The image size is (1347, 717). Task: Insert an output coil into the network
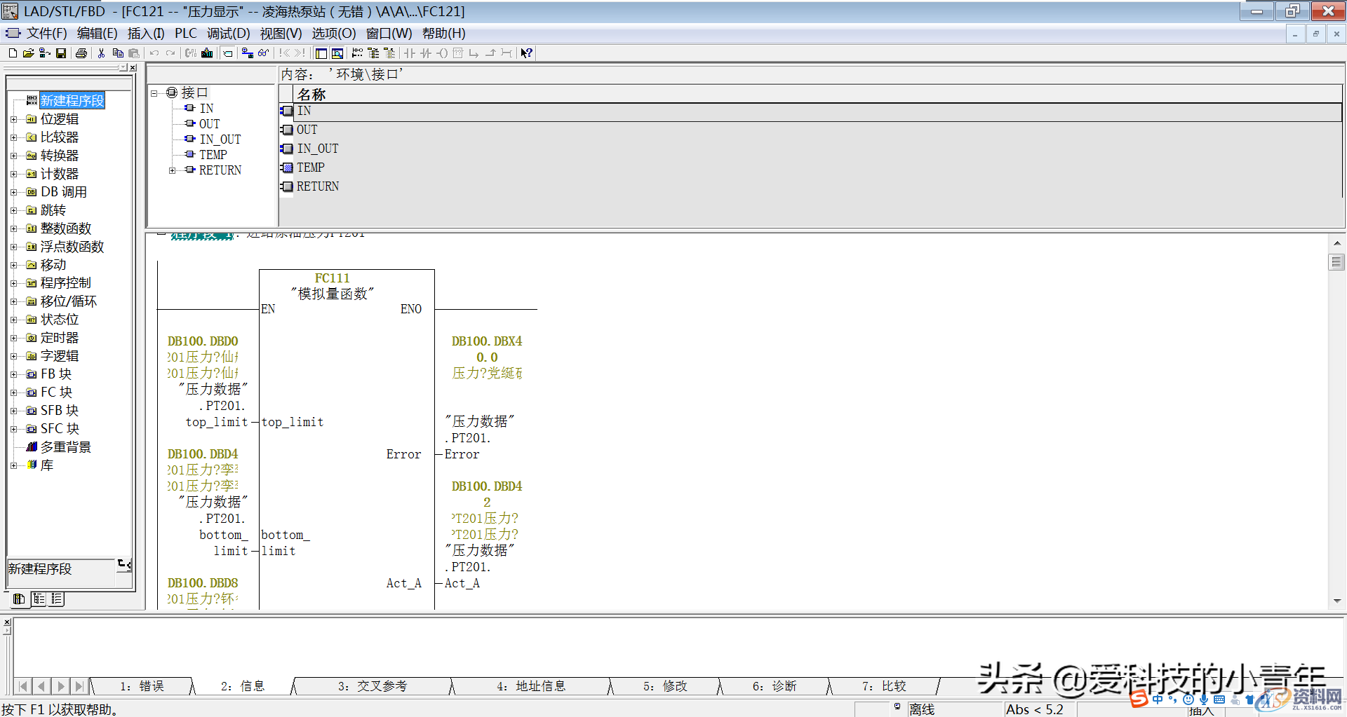[443, 53]
